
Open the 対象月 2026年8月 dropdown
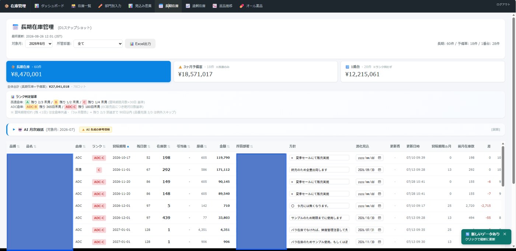tap(39, 43)
